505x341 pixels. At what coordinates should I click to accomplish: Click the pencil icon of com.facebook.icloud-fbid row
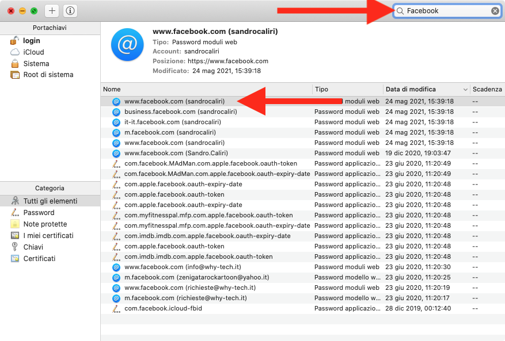click(x=116, y=308)
